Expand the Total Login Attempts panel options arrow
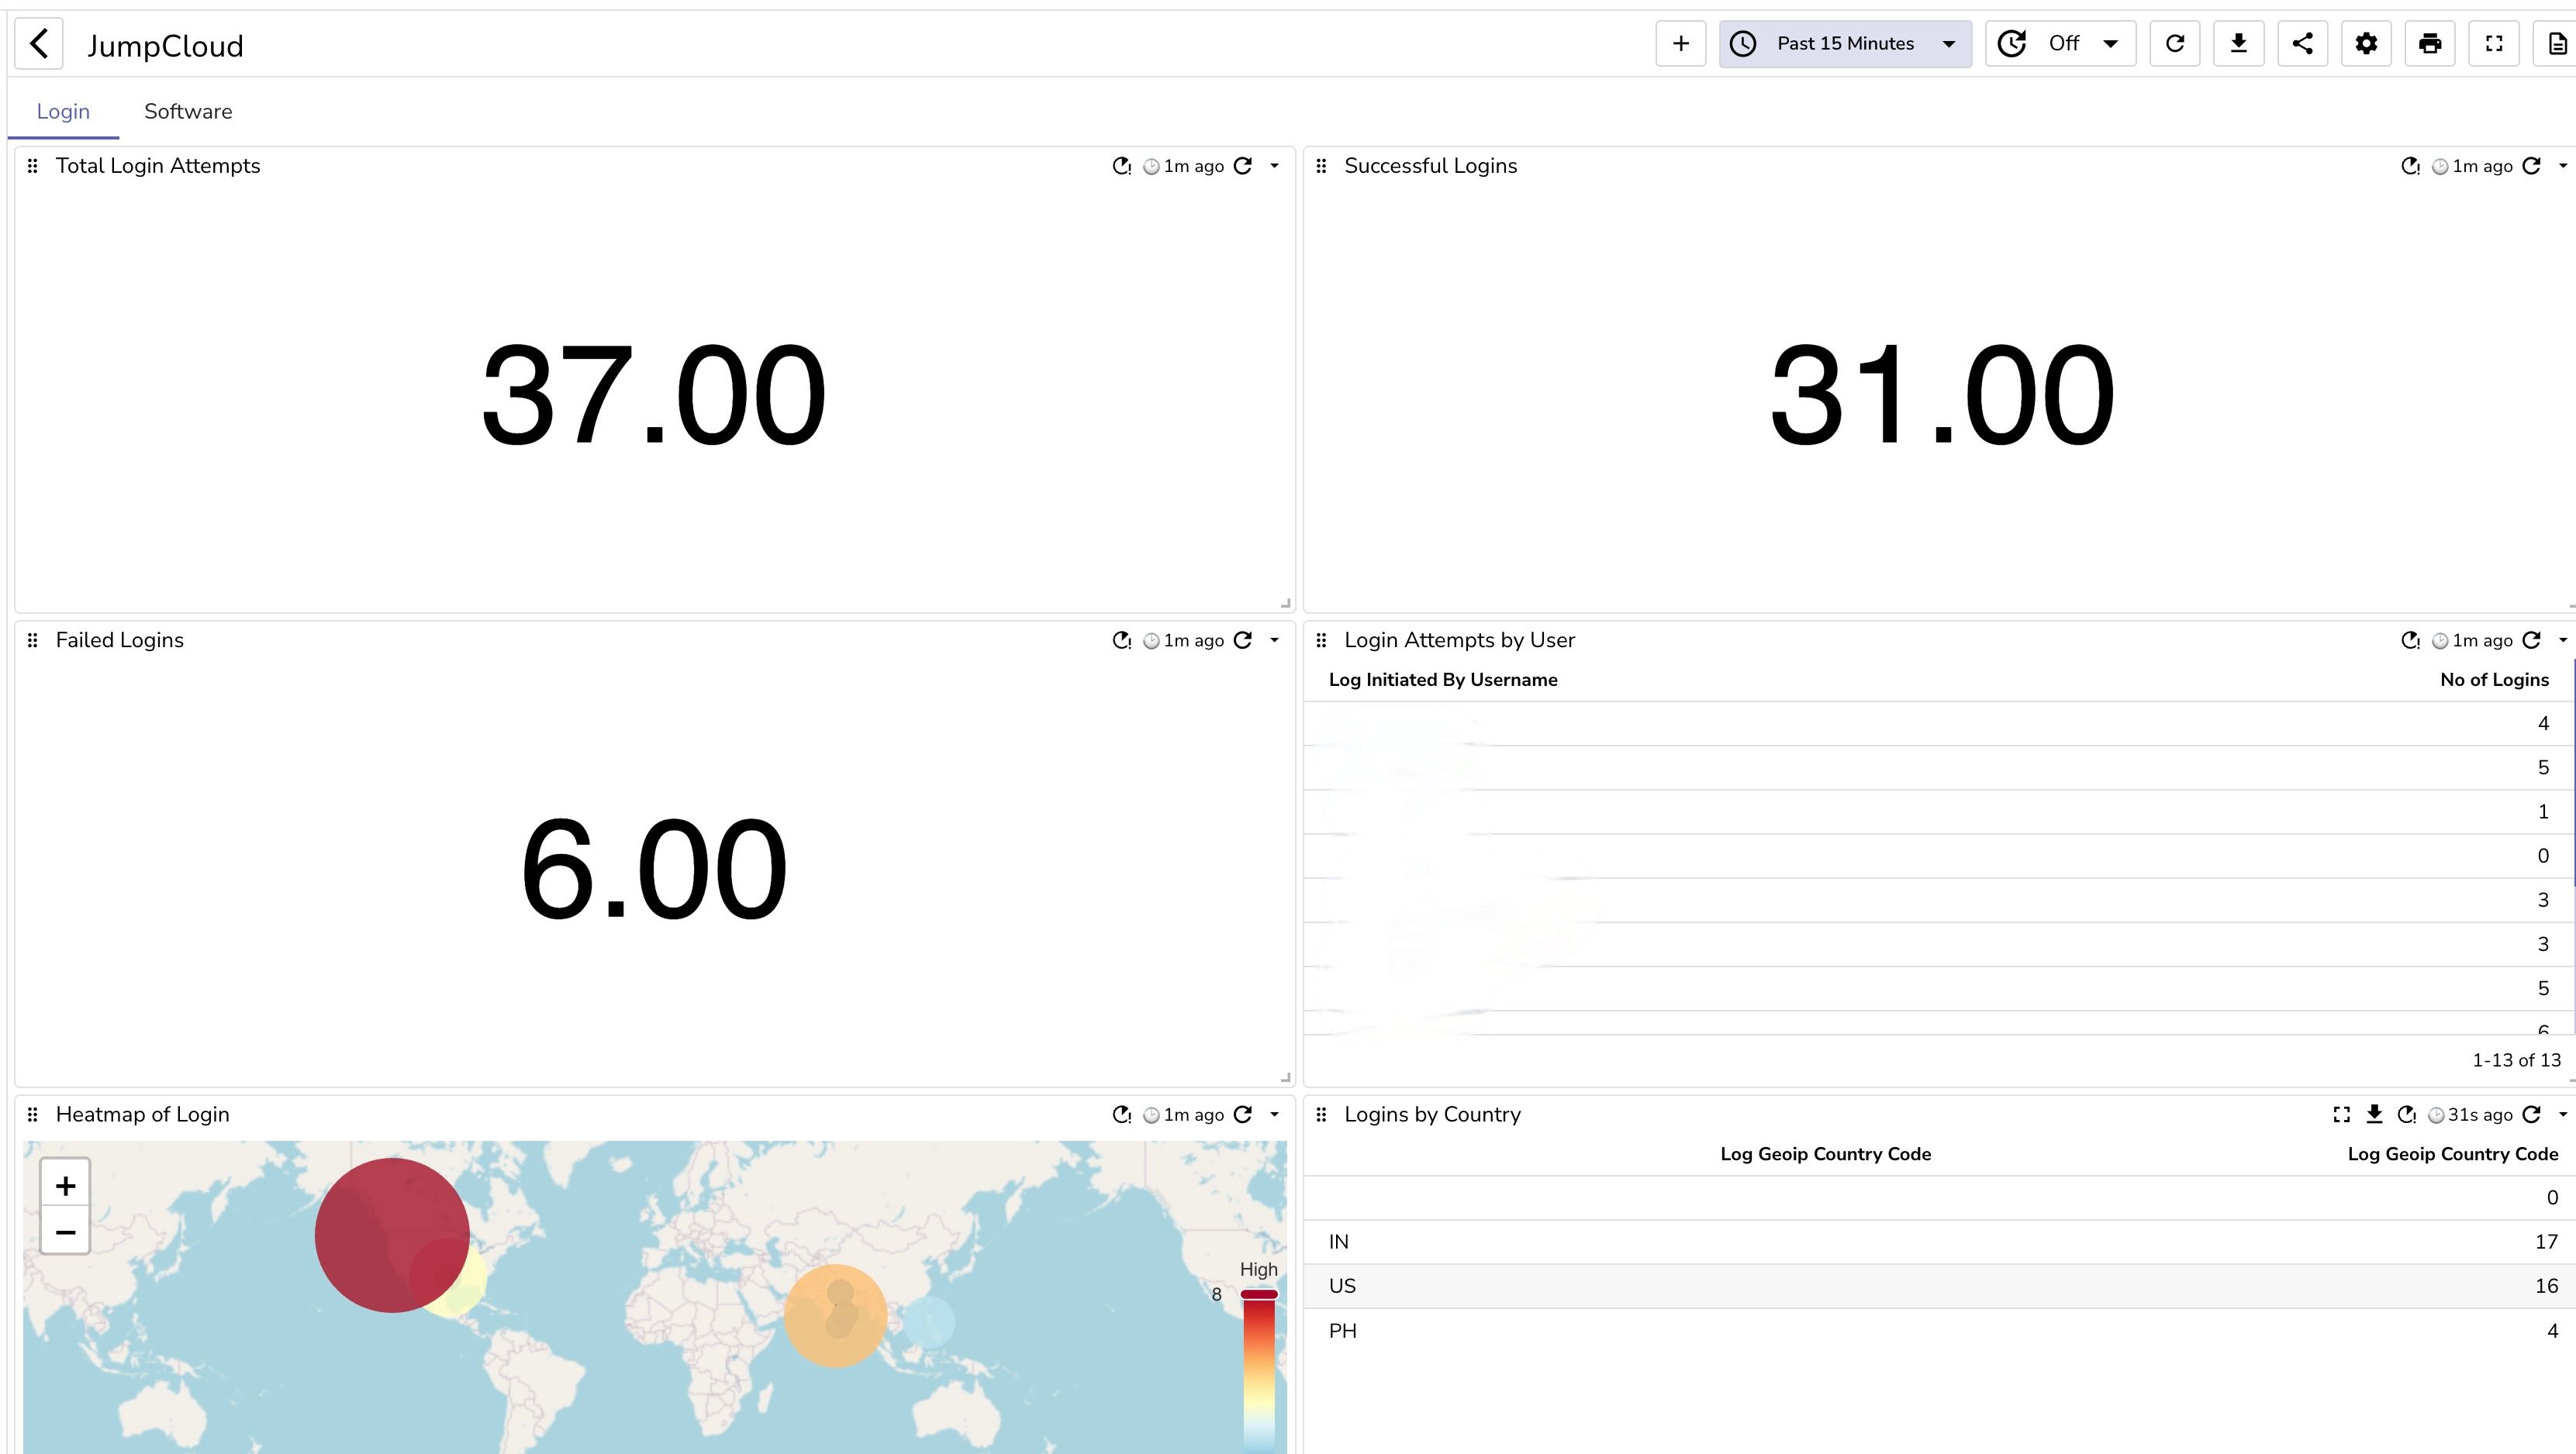Screen dimensions: 2576x1454 [x=1274, y=166]
